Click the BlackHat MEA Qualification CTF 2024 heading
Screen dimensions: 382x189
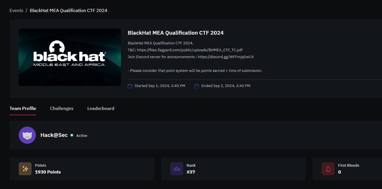click(176, 33)
